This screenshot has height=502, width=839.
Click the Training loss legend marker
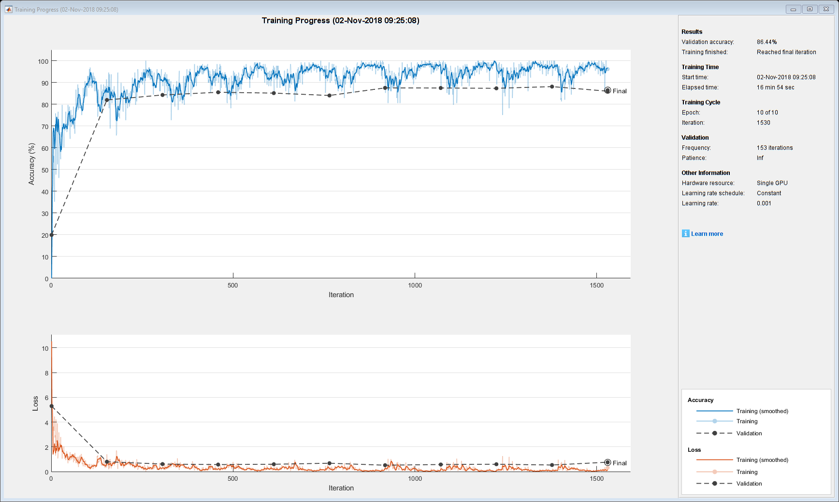coord(715,472)
